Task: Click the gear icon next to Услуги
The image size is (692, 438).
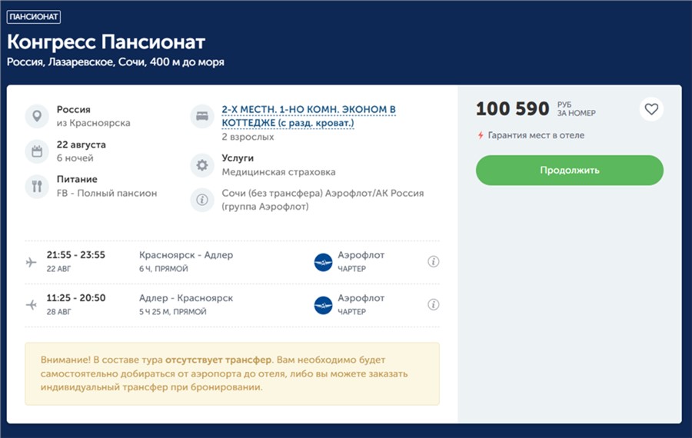Action: point(202,165)
